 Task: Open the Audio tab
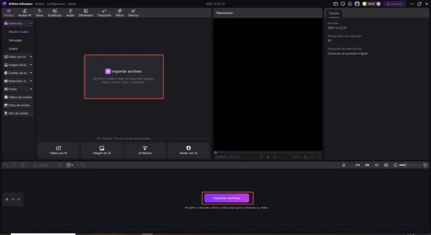coord(70,12)
